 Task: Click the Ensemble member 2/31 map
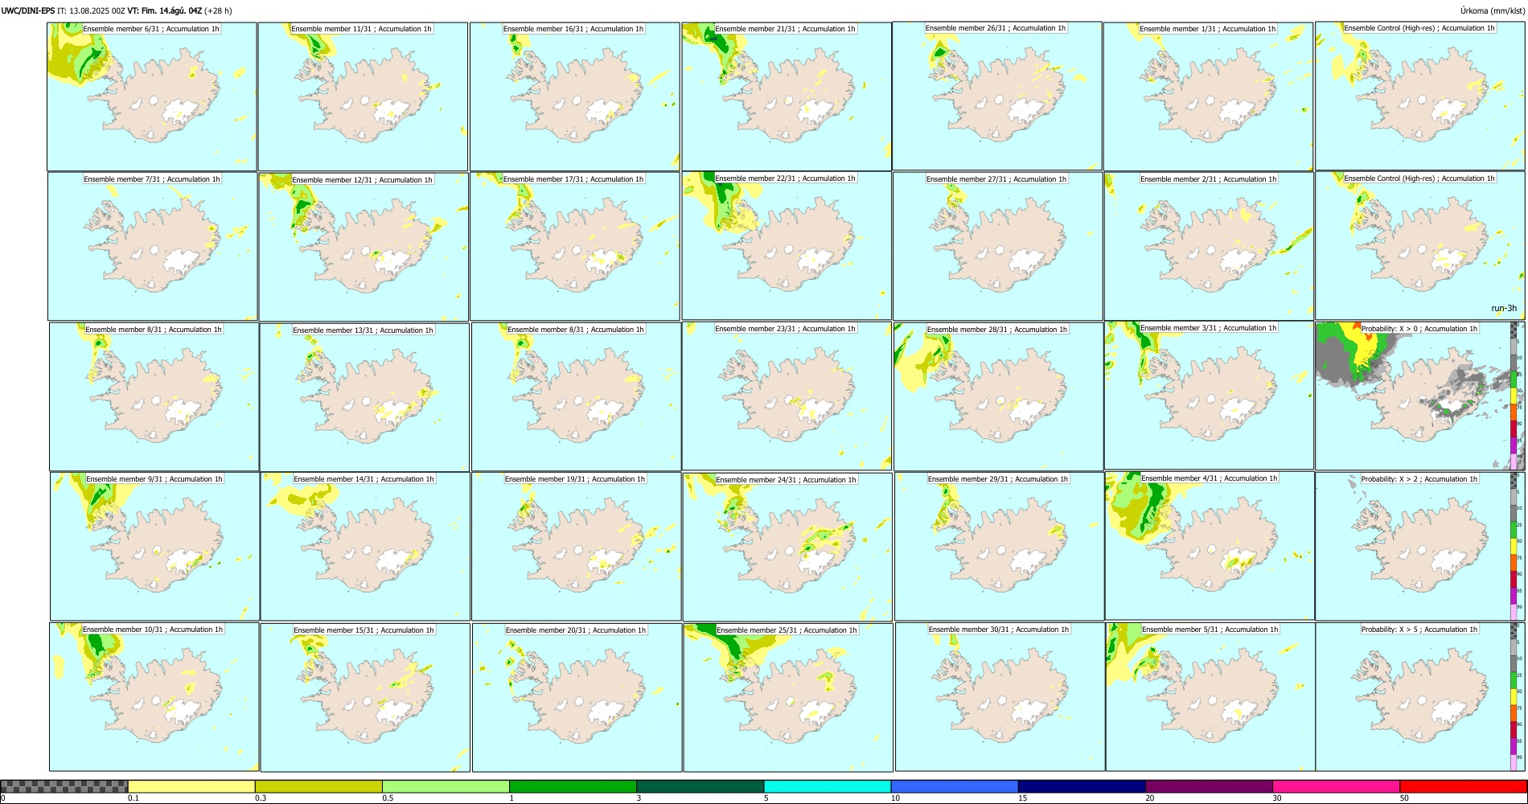(1209, 246)
